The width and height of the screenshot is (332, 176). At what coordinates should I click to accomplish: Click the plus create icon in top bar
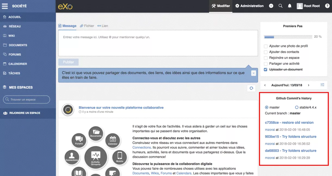point(271,6)
